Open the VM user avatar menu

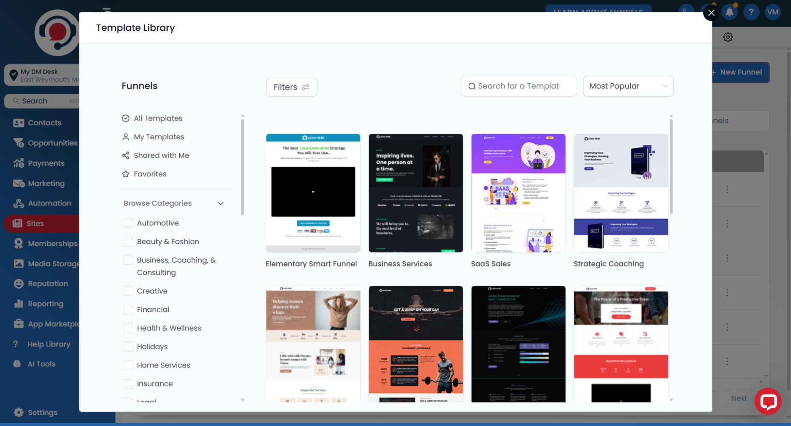[x=773, y=13]
